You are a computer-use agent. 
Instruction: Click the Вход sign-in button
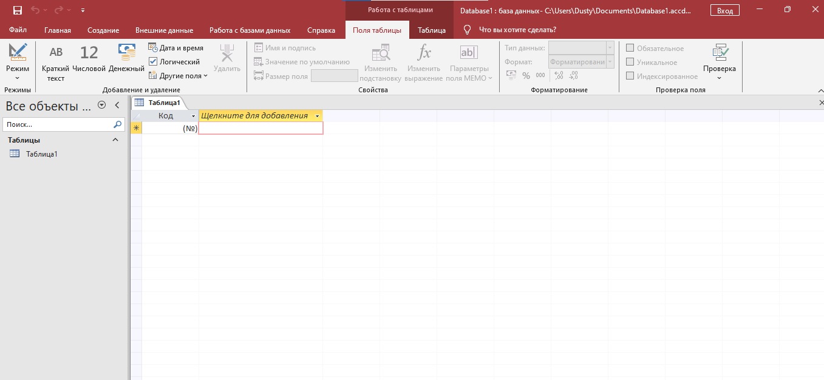tap(724, 10)
